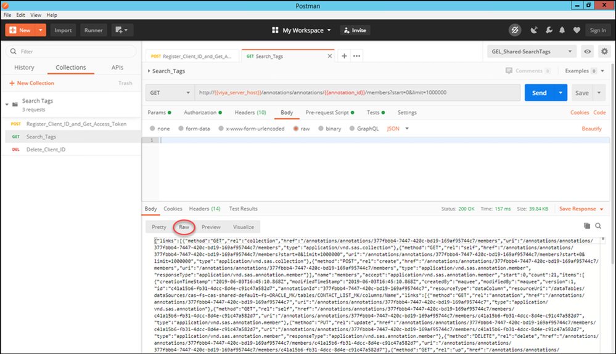Open the GET method dropdown
The image size is (616, 354).
(x=170, y=92)
